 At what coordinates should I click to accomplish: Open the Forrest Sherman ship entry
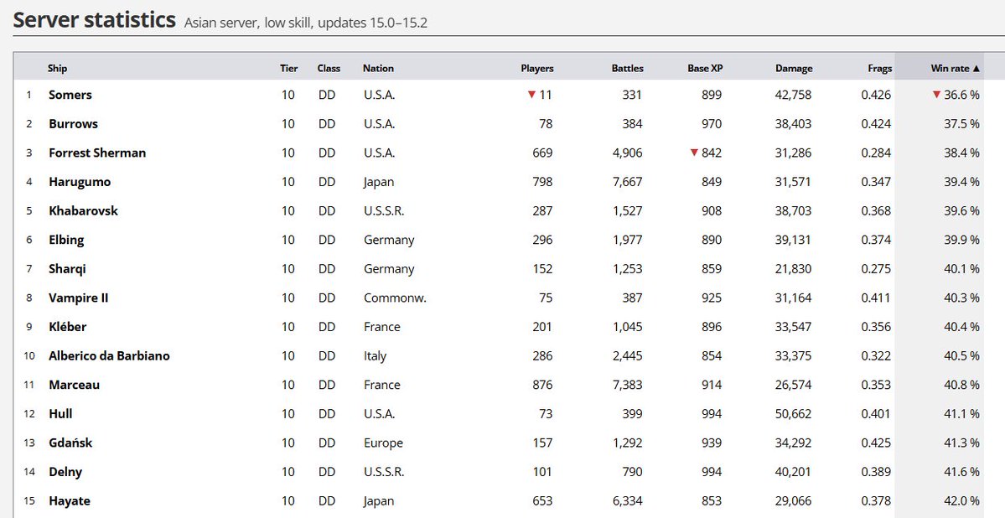(x=97, y=153)
